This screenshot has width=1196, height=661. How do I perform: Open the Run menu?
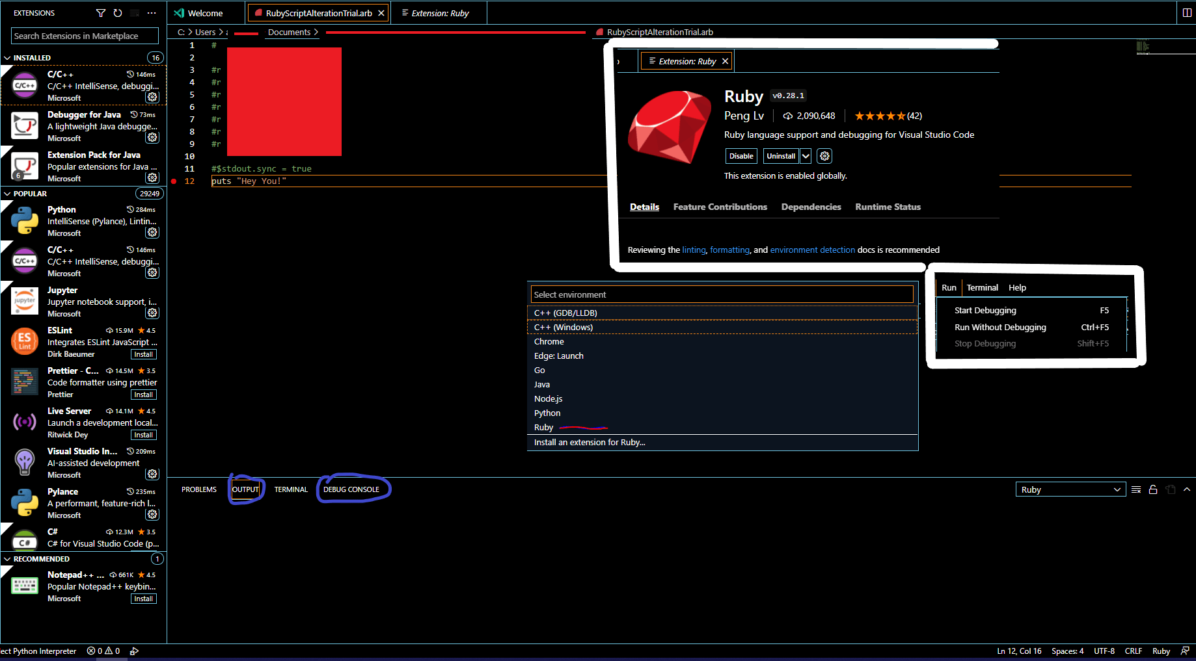point(949,287)
